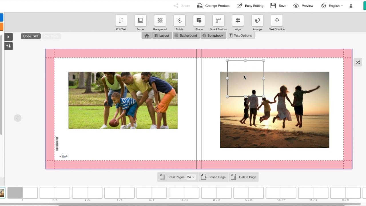Open the Background options
This screenshot has height=206, width=366.
pos(186,35)
